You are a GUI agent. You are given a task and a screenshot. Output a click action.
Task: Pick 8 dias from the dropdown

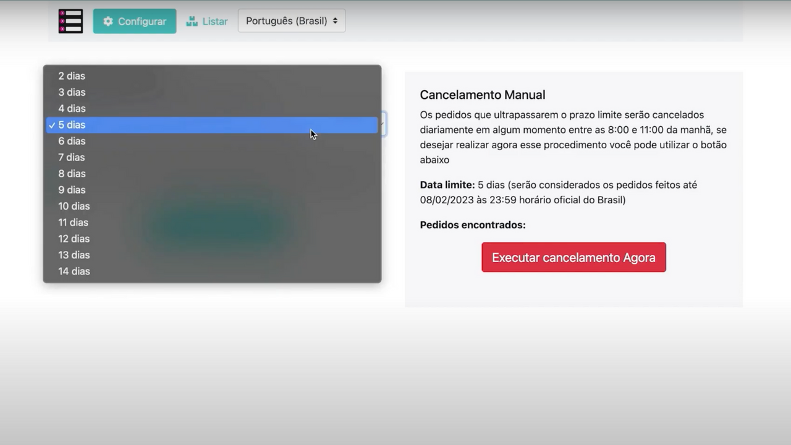(x=212, y=174)
